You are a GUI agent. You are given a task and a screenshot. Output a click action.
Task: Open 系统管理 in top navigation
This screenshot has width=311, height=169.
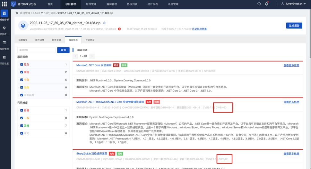(x=173, y=4)
